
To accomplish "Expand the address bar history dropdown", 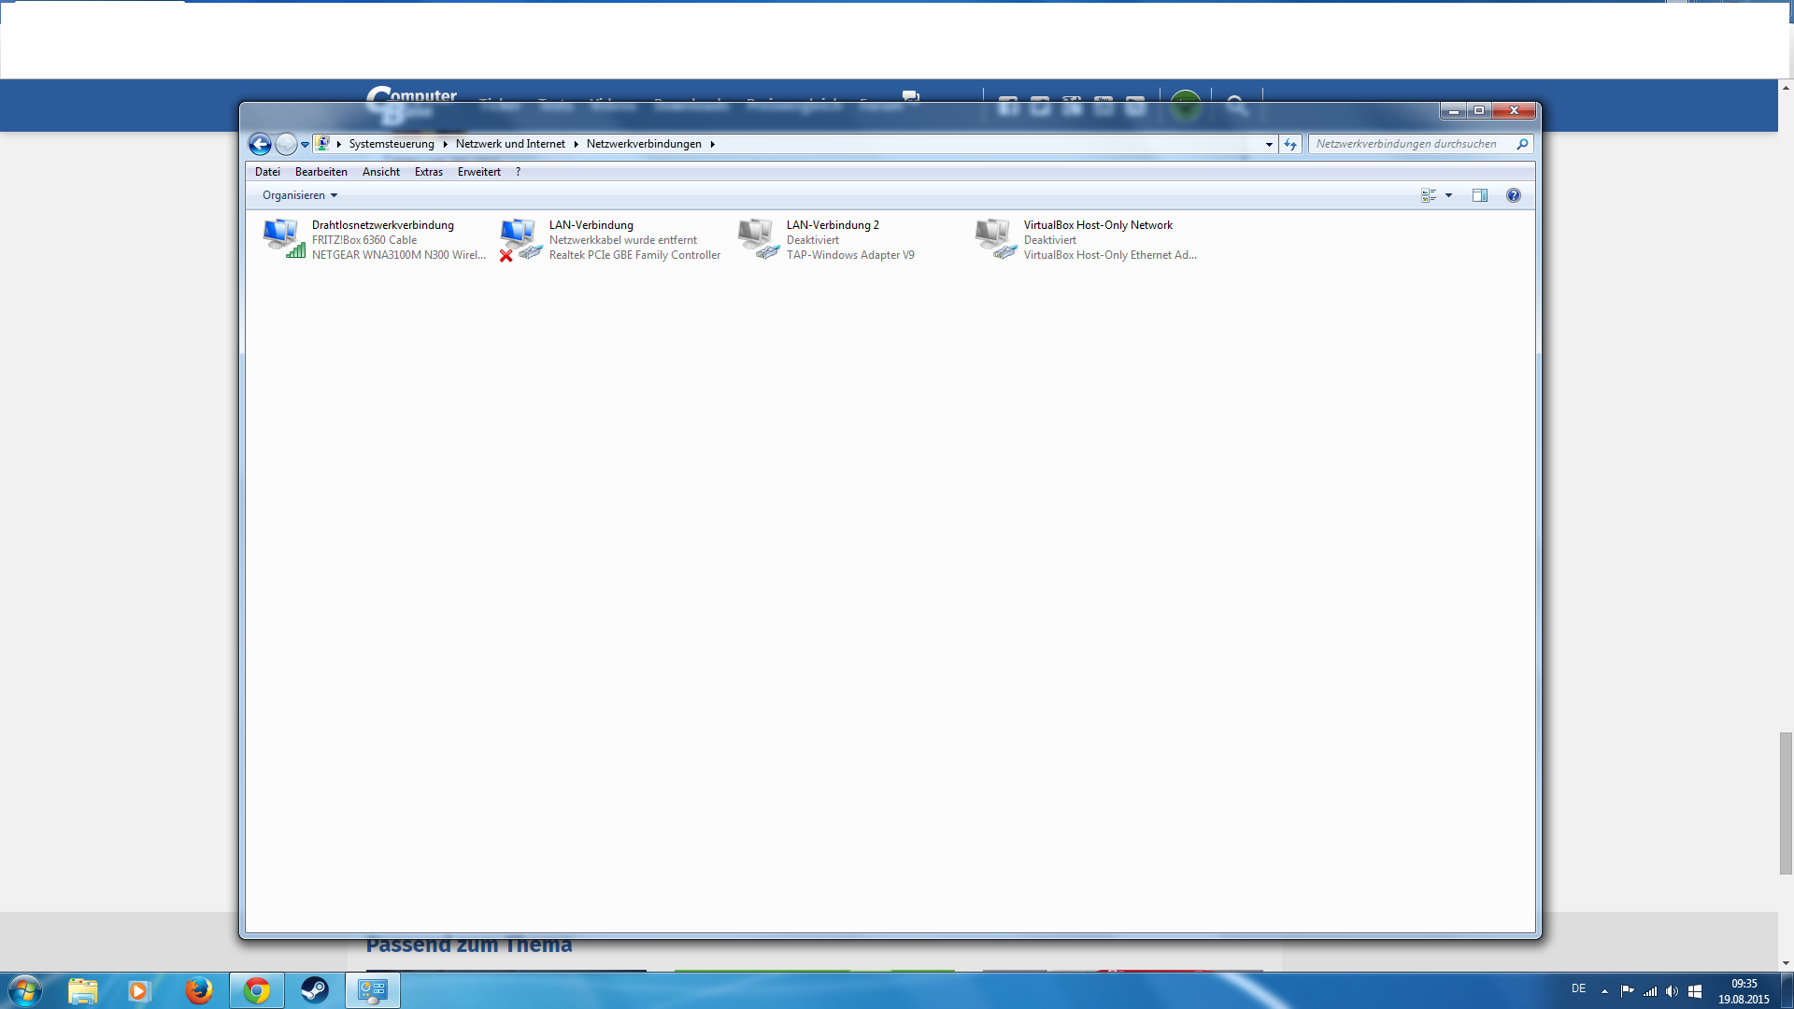I will tap(1269, 144).
